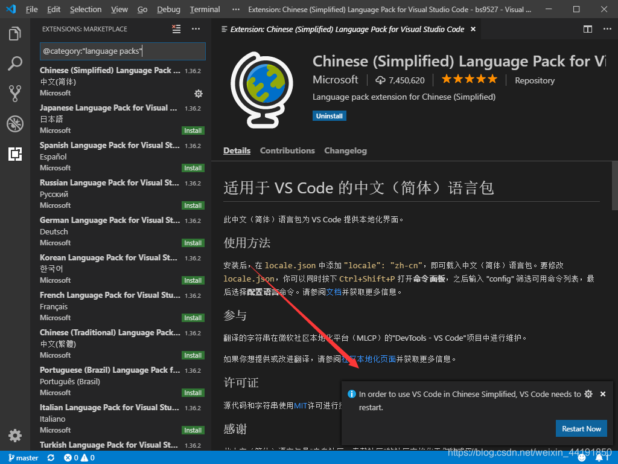
Task: Click the info icon in the notification
Action: click(352, 394)
